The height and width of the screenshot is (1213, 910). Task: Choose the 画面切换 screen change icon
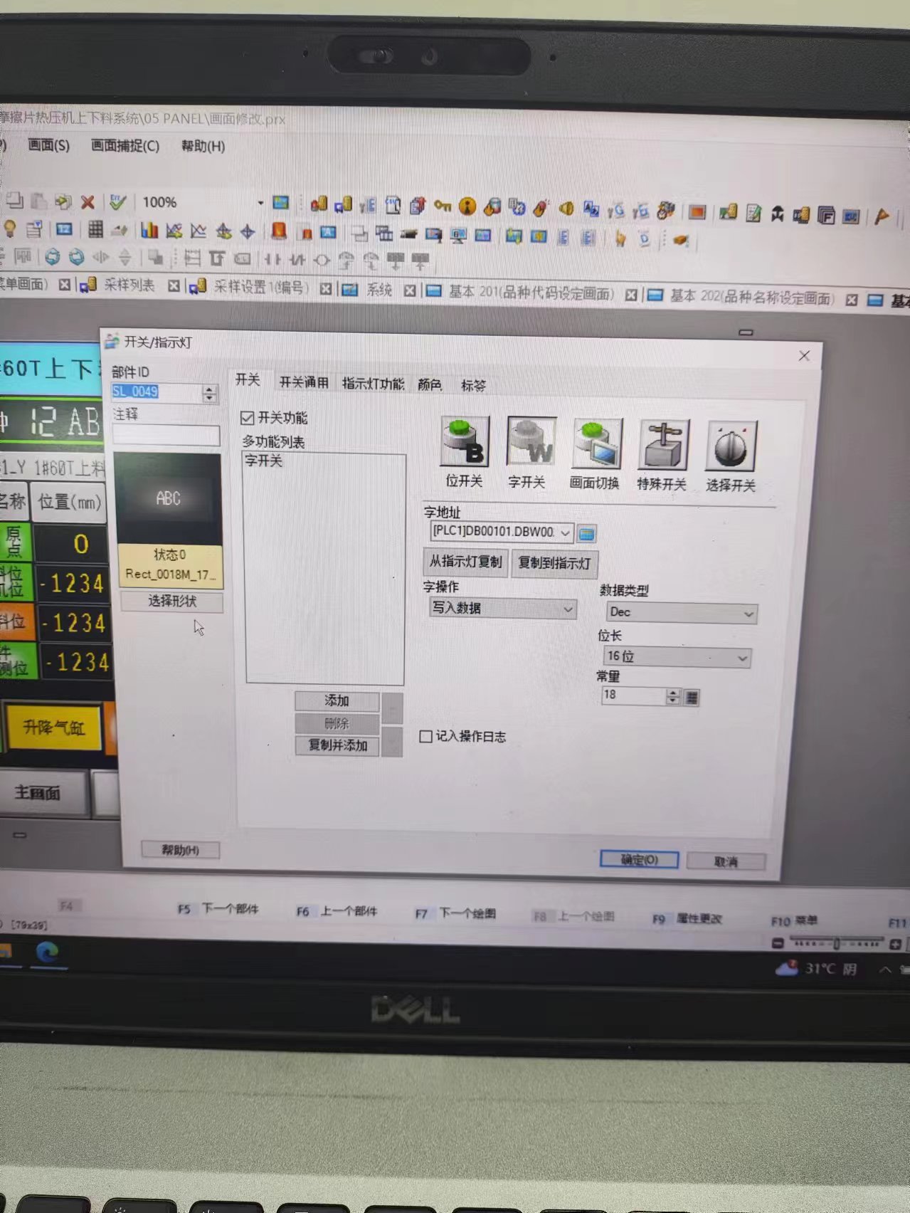(x=596, y=444)
